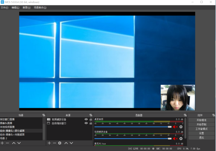
Task: Click the MCS app icon in the title bar
Action: click(2, 2)
